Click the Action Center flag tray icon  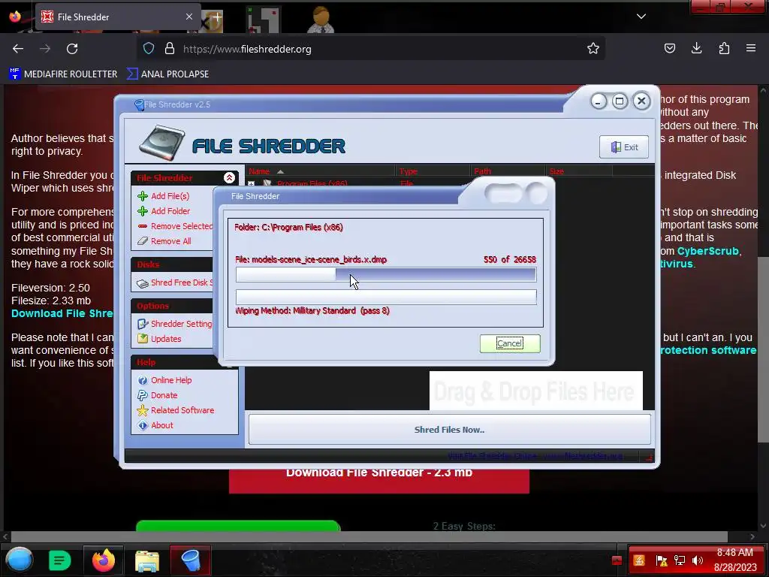[662, 560]
